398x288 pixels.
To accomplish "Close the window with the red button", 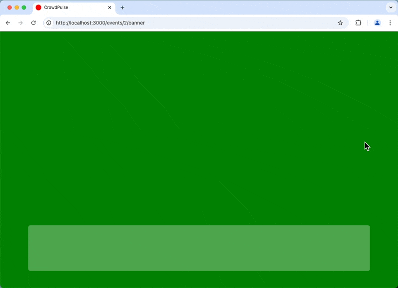I will click(x=9, y=7).
